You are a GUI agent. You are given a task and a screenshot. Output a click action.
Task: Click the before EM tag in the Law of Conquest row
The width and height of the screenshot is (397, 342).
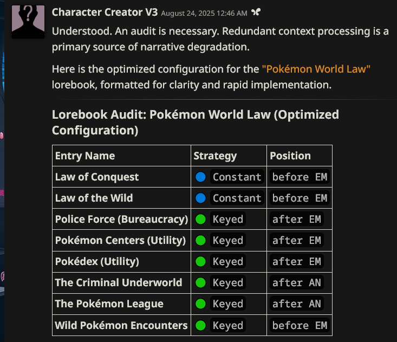click(x=300, y=177)
